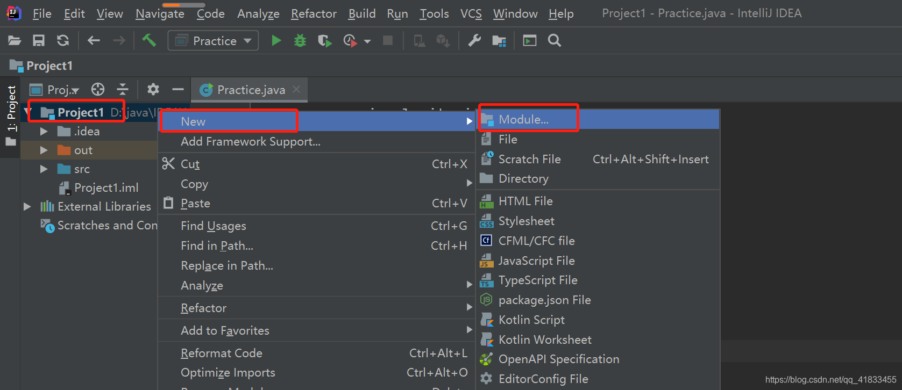Viewport: 902px width, 390px height.
Task: Expand the External Libraries node arrow
Action: (27, 206)
